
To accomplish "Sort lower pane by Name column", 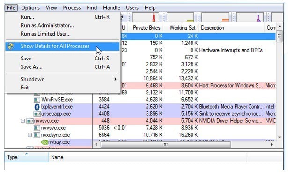I will [x=148, y=157].
